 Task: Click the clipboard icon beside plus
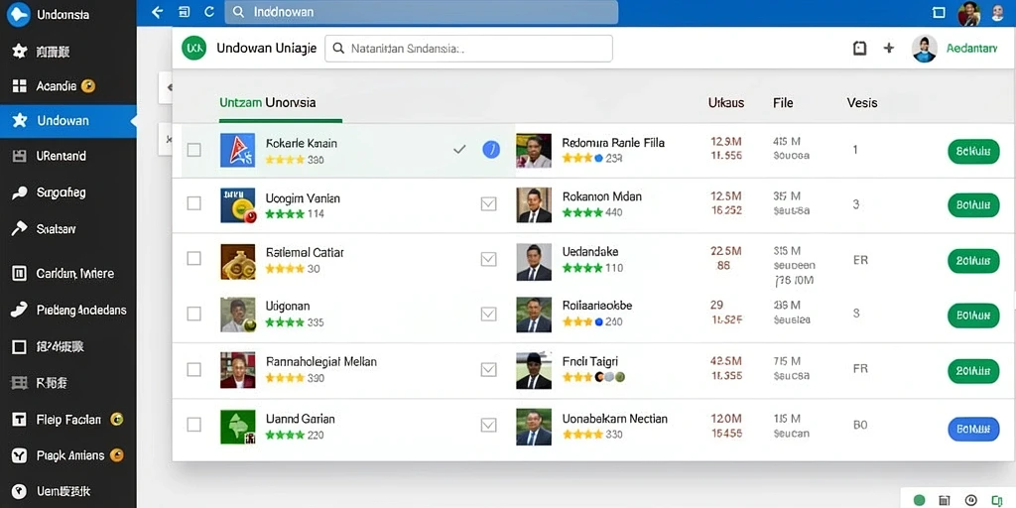coord(860,48)
